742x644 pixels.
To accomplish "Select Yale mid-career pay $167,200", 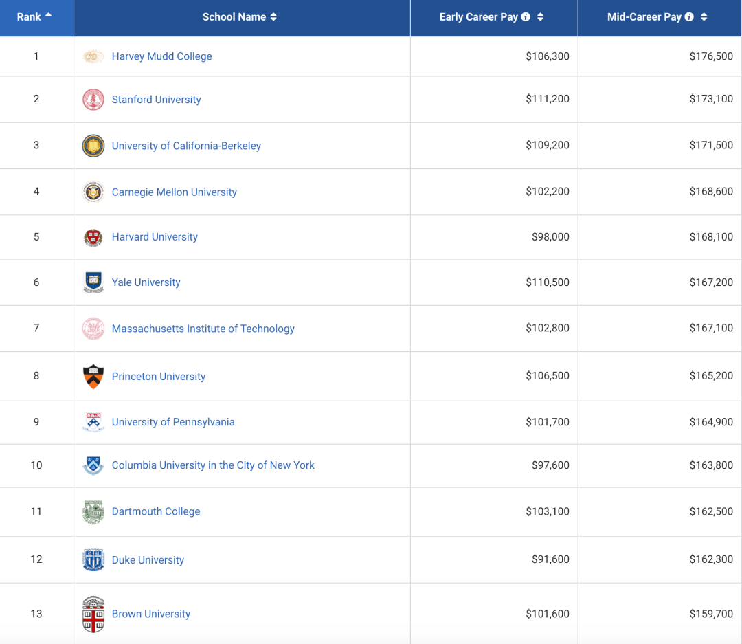I will 711,282.
